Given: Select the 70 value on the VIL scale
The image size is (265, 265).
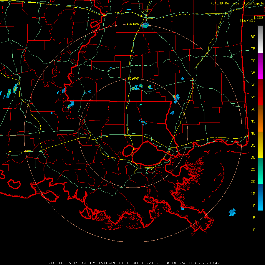Looking at the screenshot, I should click(253, 61).
